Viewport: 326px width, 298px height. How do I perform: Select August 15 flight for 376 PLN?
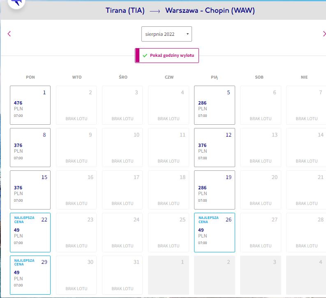(x=30, y=190)
